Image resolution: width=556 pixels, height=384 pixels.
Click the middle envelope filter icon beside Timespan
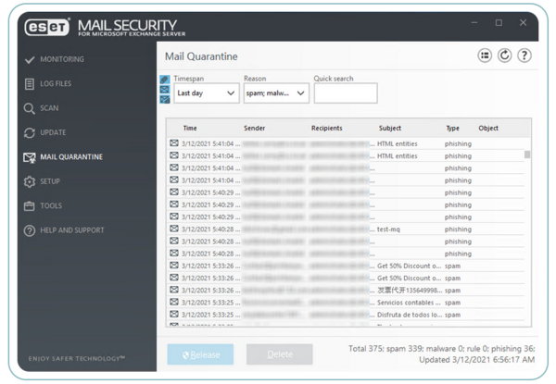pyautogui.click(x=165, y=89)
